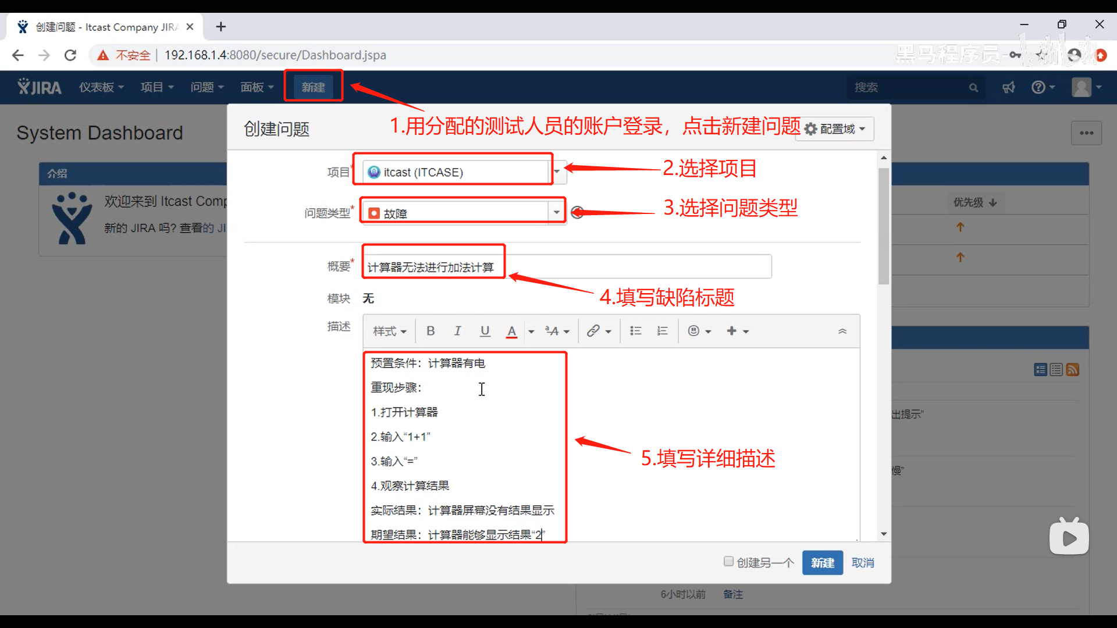
Task: Toggle bold formatting in the description editor
Action: [431, 331]
